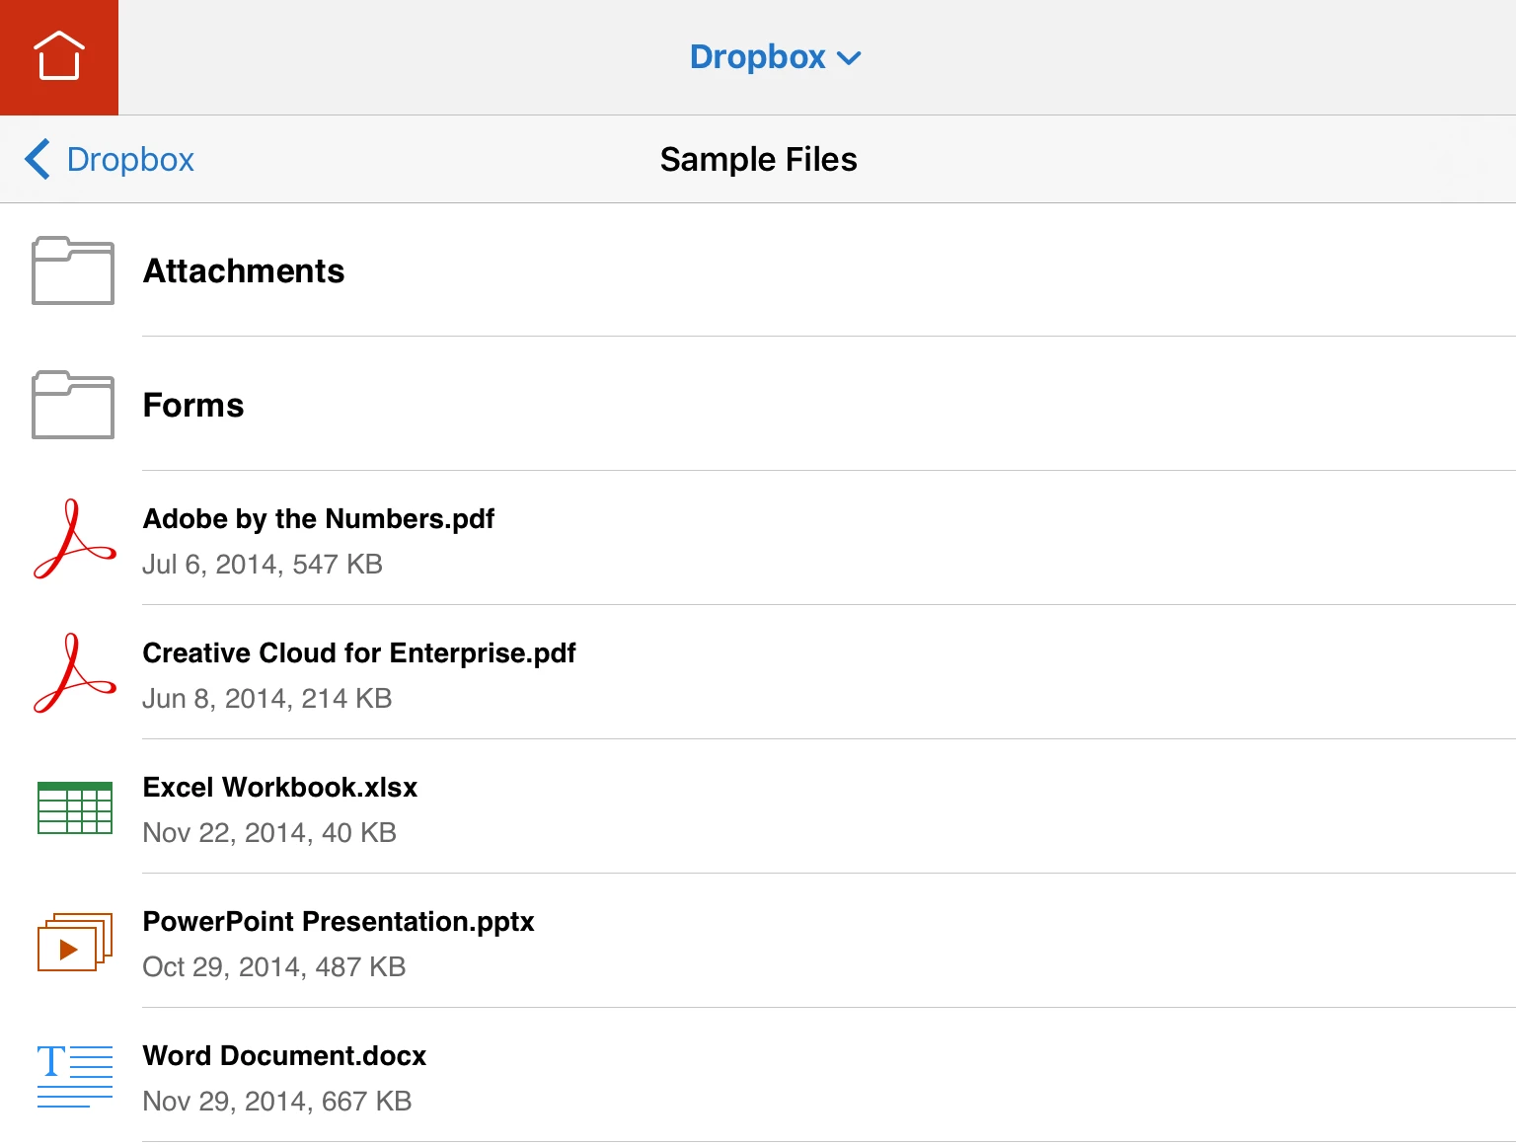Viewport: 1516px width, 1148px height.
Task: Open the Dropbox location dropdown
Action: [776, 57]
